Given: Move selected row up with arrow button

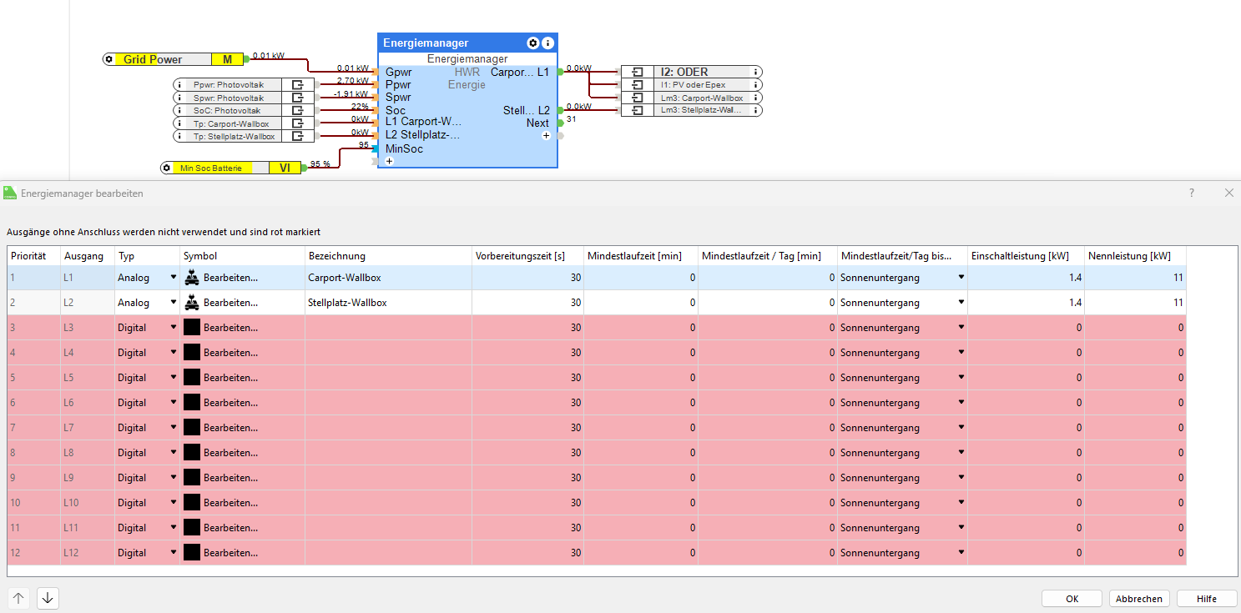Looking at the screenshot, I should (18, 598).
